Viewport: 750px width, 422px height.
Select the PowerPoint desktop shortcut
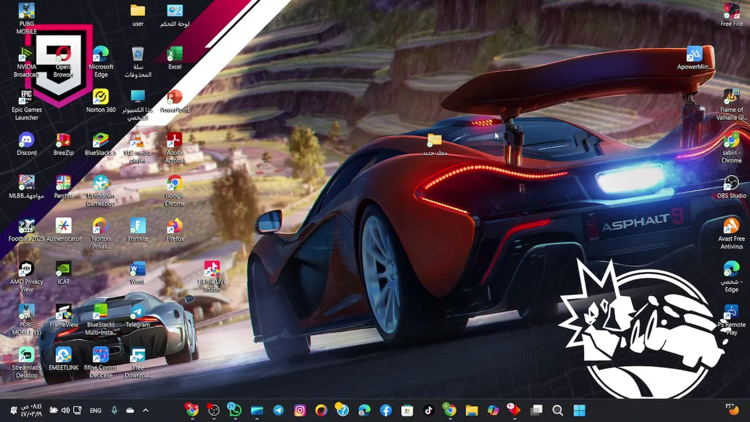[x=175, y=101]
